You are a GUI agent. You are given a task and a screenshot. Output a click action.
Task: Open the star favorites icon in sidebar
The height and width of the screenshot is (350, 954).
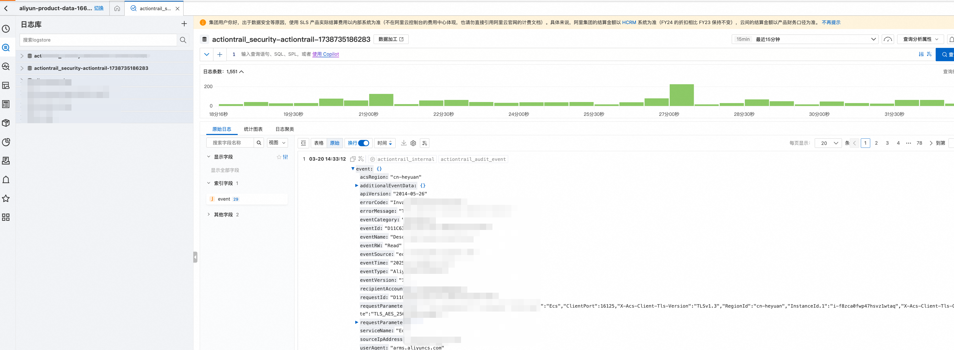click(6, 199)
